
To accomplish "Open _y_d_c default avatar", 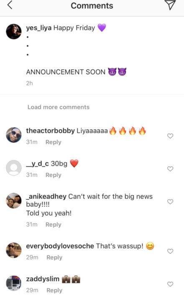I will coord(14,168).
